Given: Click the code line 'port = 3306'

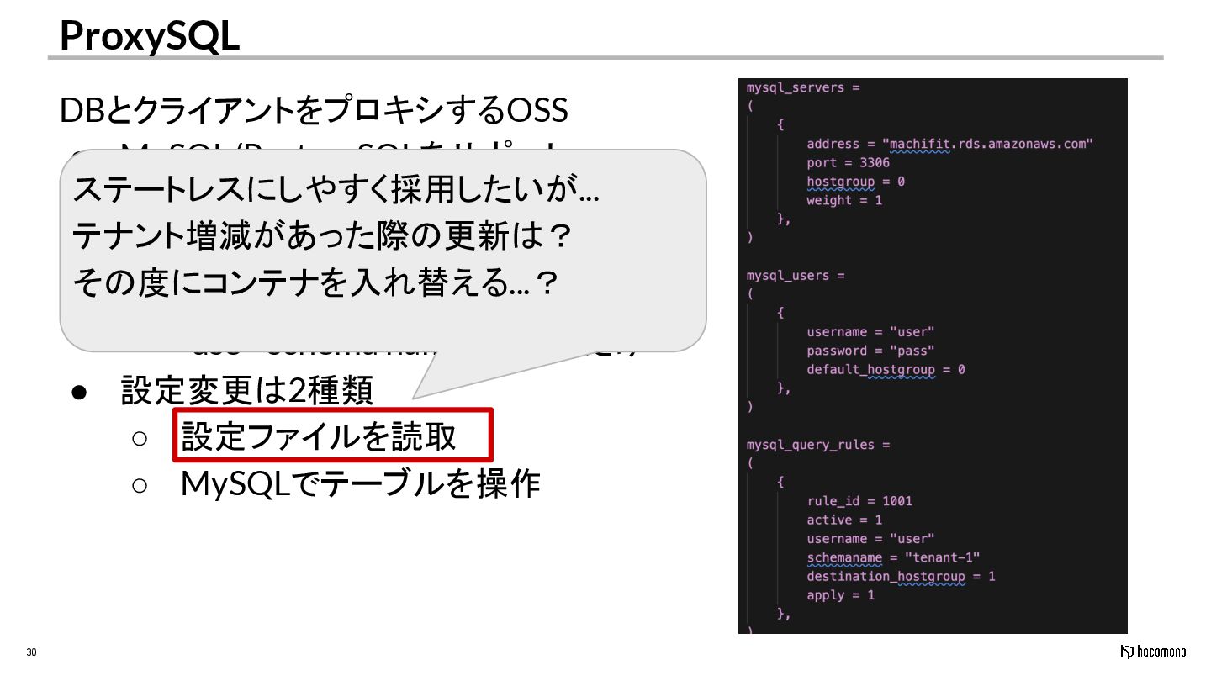Looking at the screenshot, I should point(848,162).
